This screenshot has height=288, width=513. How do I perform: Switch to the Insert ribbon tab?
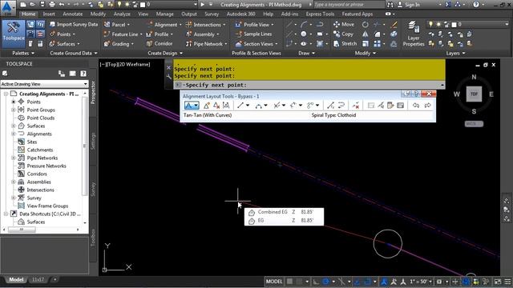click(49, 14)
